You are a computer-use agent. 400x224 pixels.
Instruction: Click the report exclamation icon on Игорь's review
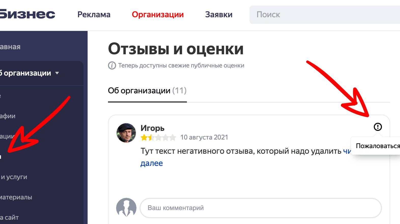click(x=378, y=127)
